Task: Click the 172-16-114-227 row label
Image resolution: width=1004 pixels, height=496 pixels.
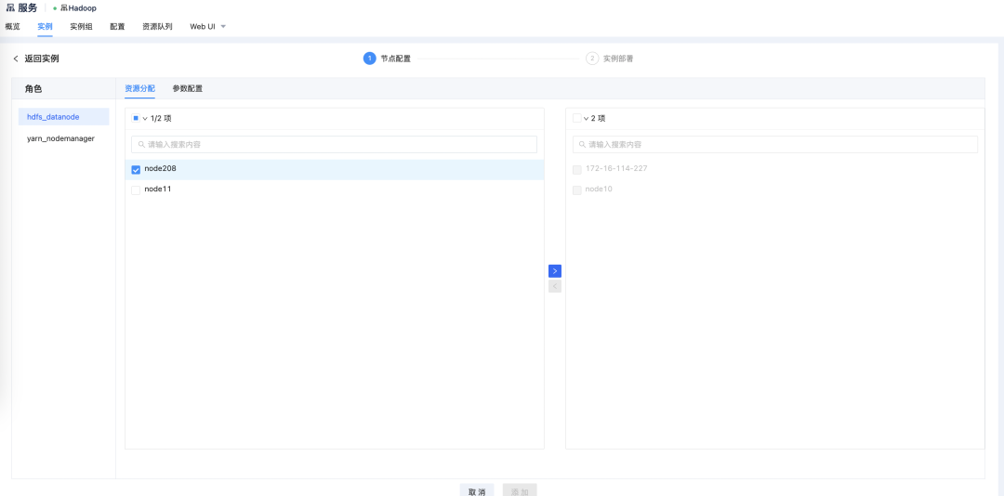Action: [x=616, y=169]
